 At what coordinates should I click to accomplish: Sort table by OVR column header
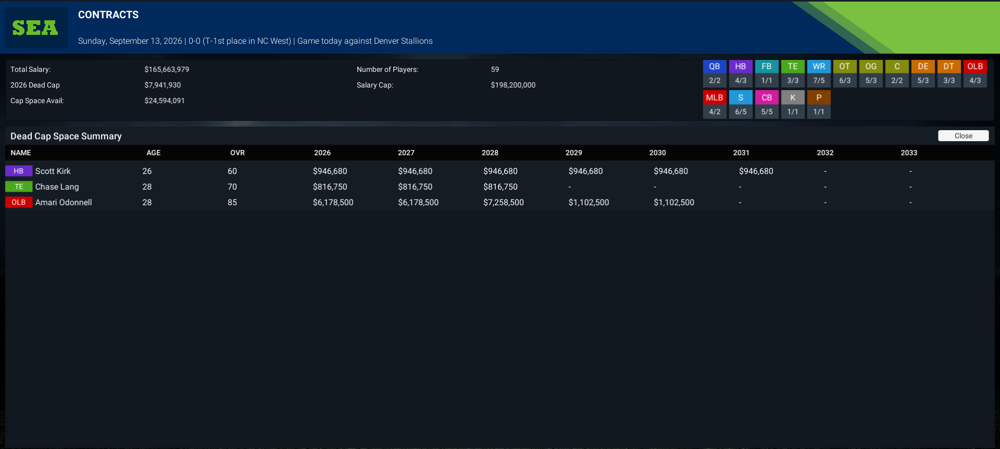(x=238, y=153)
